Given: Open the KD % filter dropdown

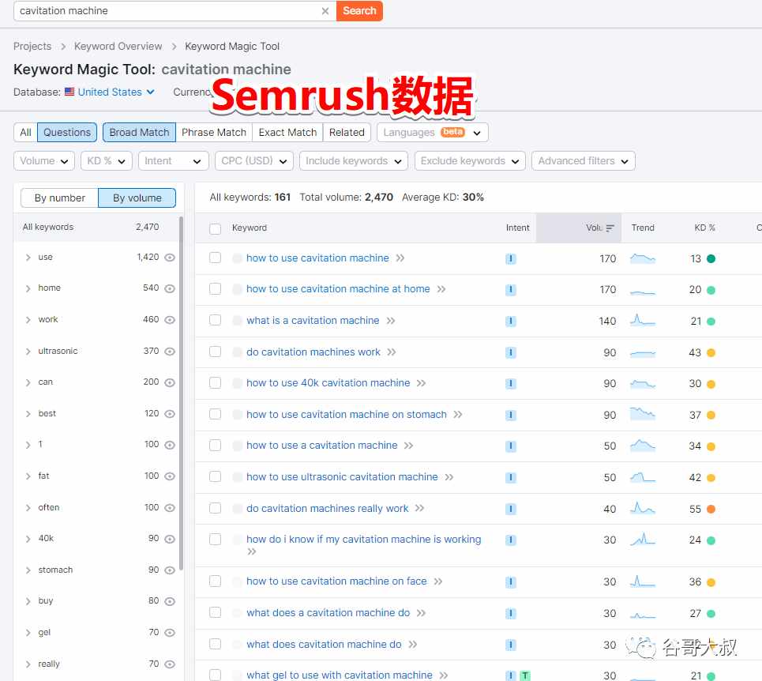Looking at the screenshot, I should tap(107, 161).
